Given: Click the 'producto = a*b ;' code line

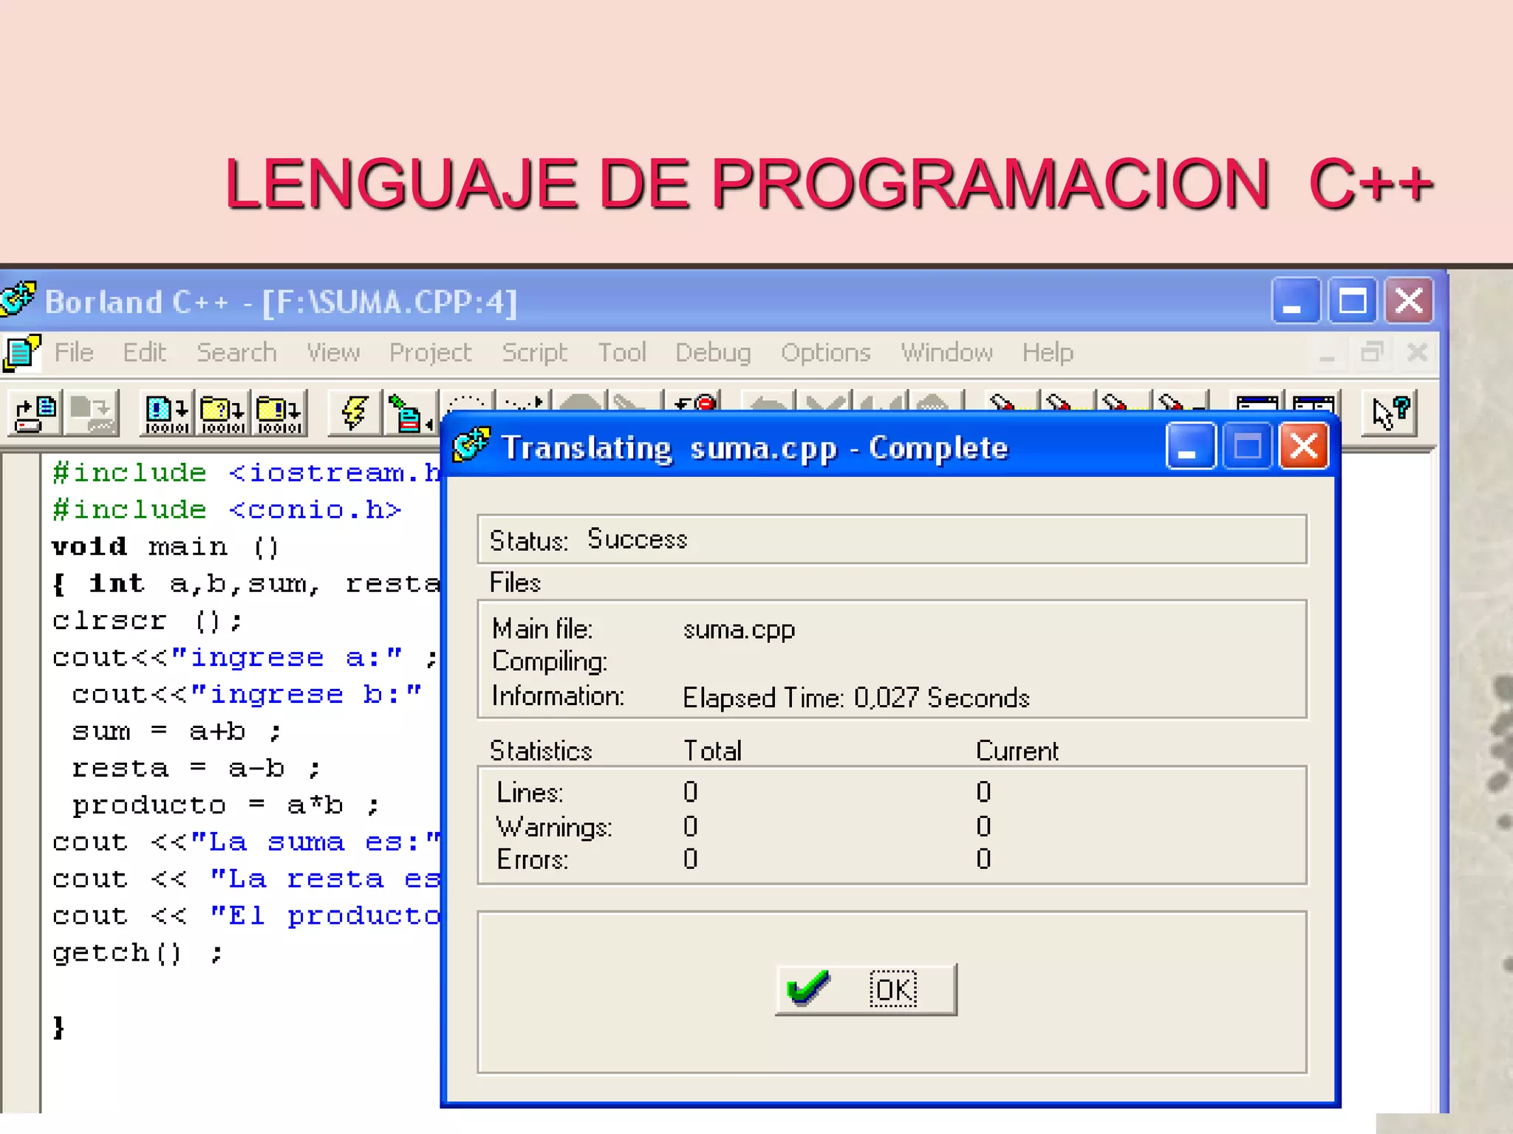Looking at the screenshot, I should tap(225, 805).
